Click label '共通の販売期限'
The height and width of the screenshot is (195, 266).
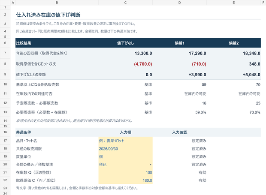pyautogui.click(x=29, y=149)
